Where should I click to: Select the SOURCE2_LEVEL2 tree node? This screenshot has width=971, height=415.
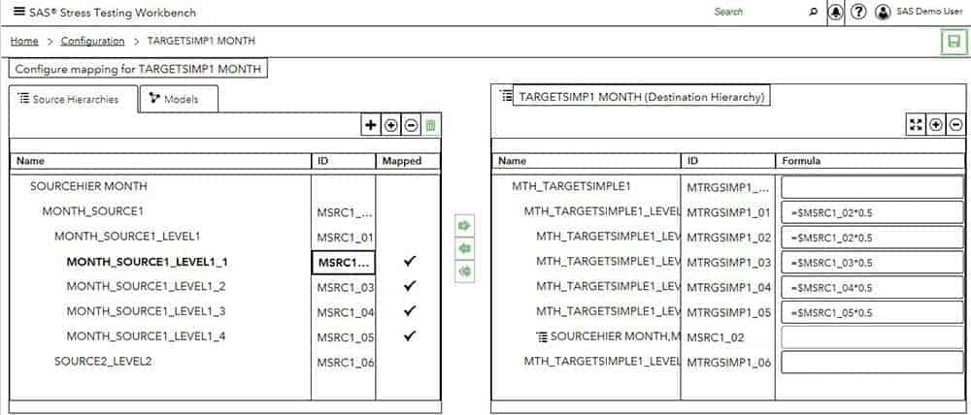[x=103, y=362]
